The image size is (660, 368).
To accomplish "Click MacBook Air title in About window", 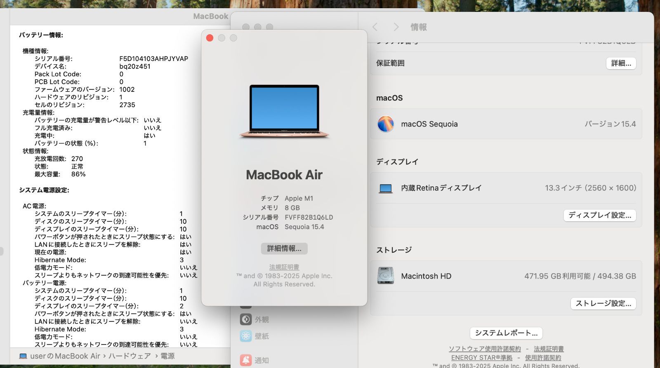I will tap(284, 175).
